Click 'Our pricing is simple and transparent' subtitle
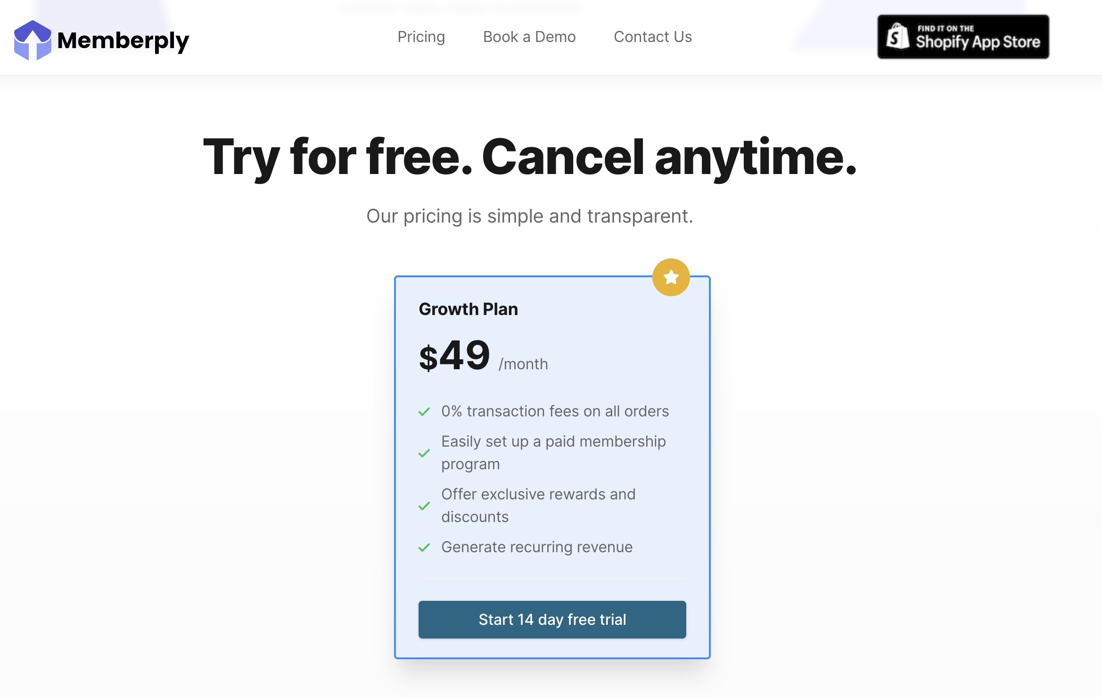This screenshot has width=1102, height=697. [529, 216]
